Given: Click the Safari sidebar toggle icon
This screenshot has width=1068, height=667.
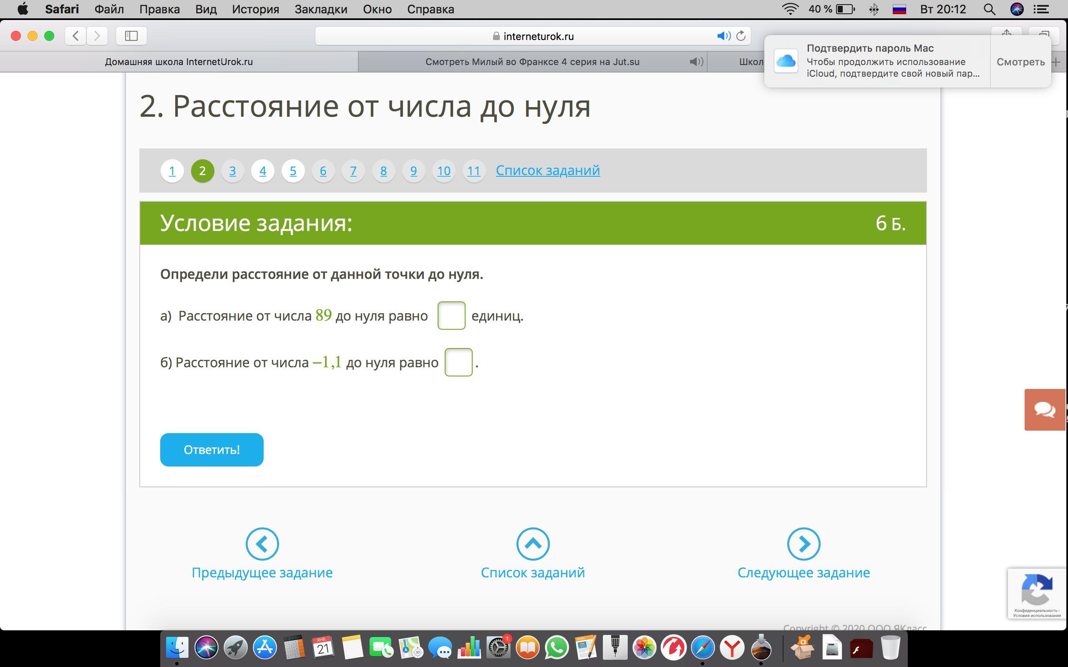Looking at the screenshot, I should tap(131, 36).
